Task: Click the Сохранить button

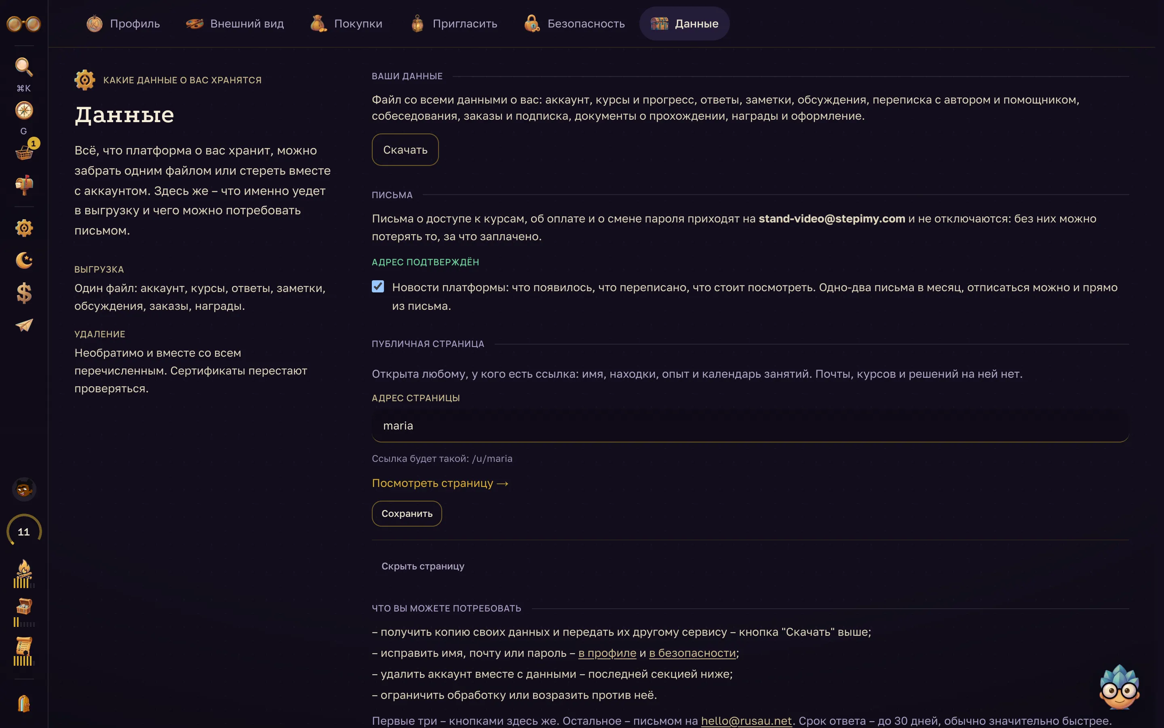Action: [407, 514]
